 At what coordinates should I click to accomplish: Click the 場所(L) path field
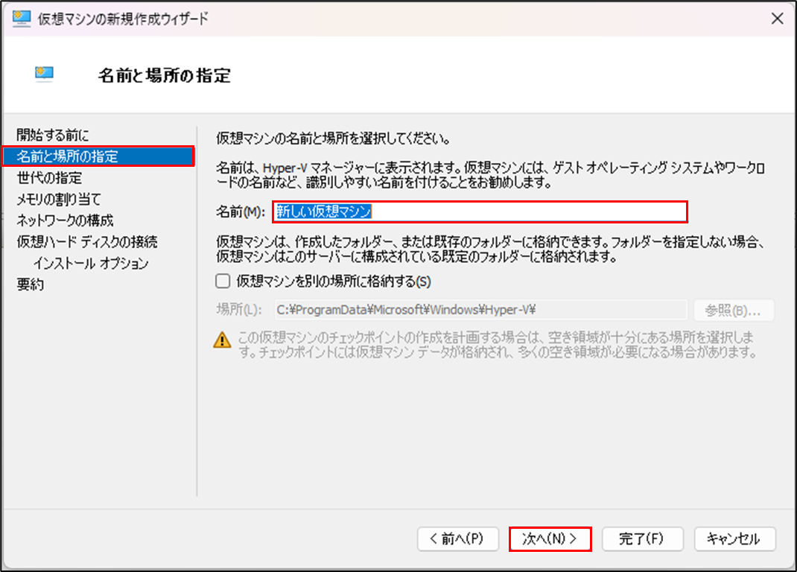click(481, 310)
